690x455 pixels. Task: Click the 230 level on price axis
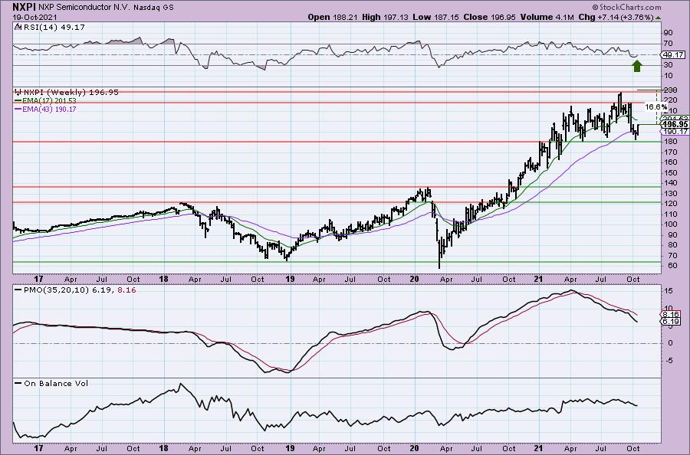pos(671,90)
